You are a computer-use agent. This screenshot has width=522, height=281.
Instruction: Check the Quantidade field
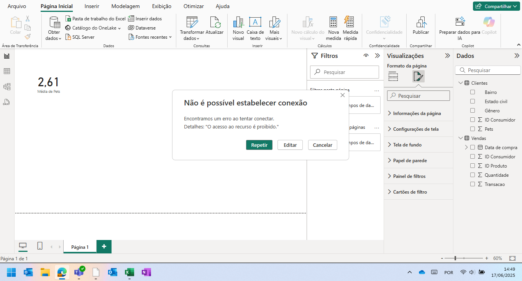(x=473, y=175)
